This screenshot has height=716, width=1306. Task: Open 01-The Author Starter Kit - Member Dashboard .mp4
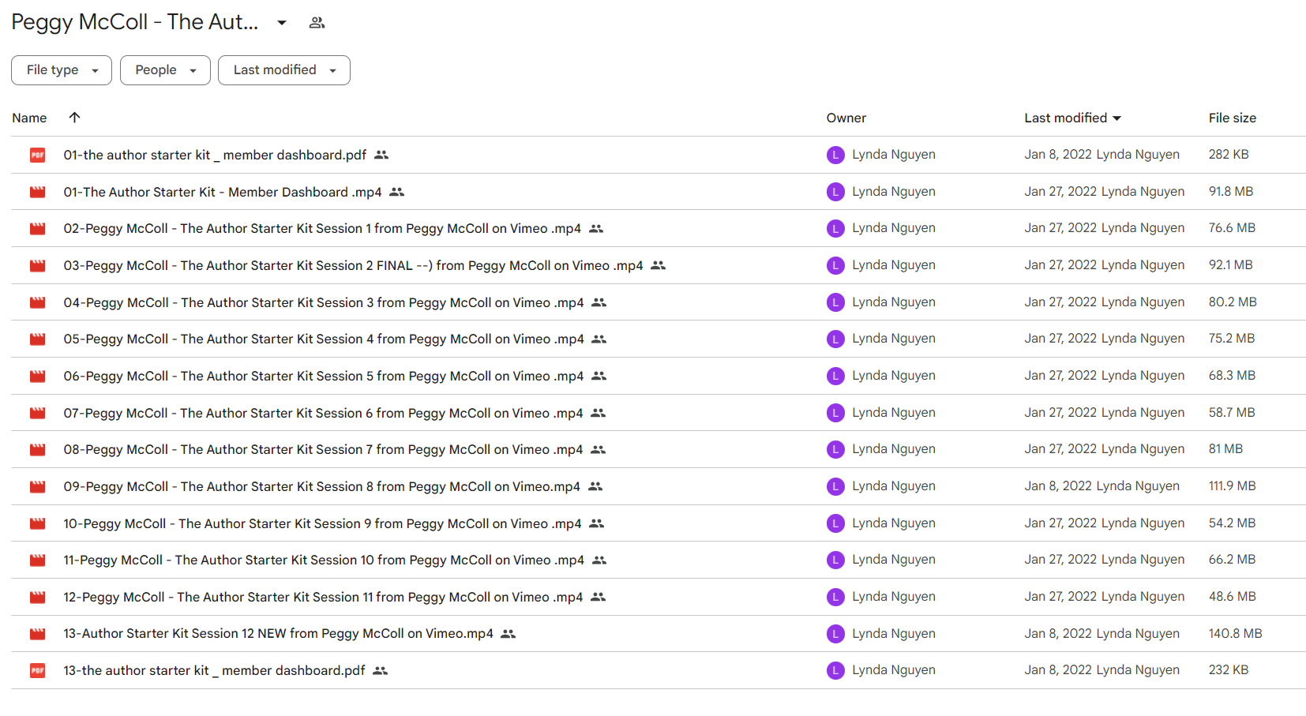pos(223,192)
